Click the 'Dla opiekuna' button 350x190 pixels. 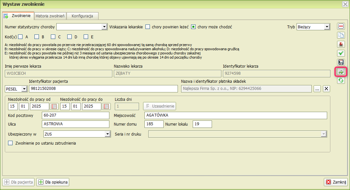tap(53, 182)
